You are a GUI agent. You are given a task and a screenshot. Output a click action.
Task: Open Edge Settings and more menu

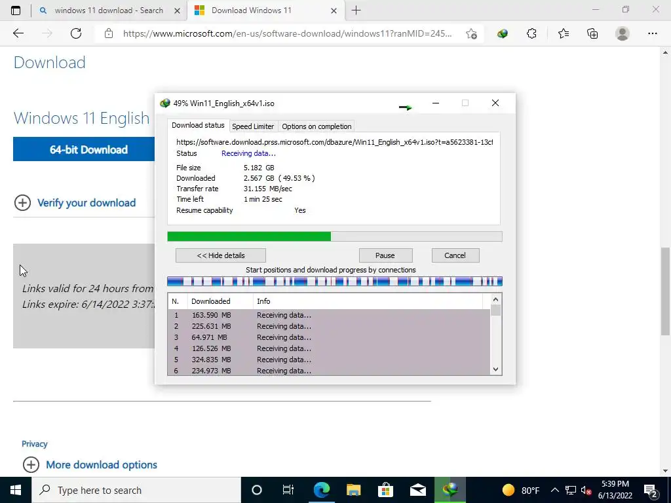(x=652, y=33)
